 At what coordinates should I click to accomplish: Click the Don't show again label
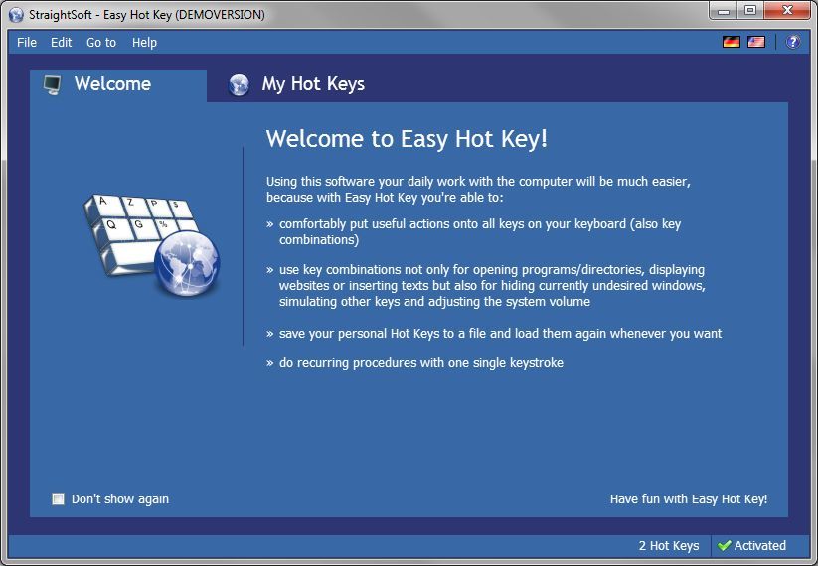[x=120, y=499]
